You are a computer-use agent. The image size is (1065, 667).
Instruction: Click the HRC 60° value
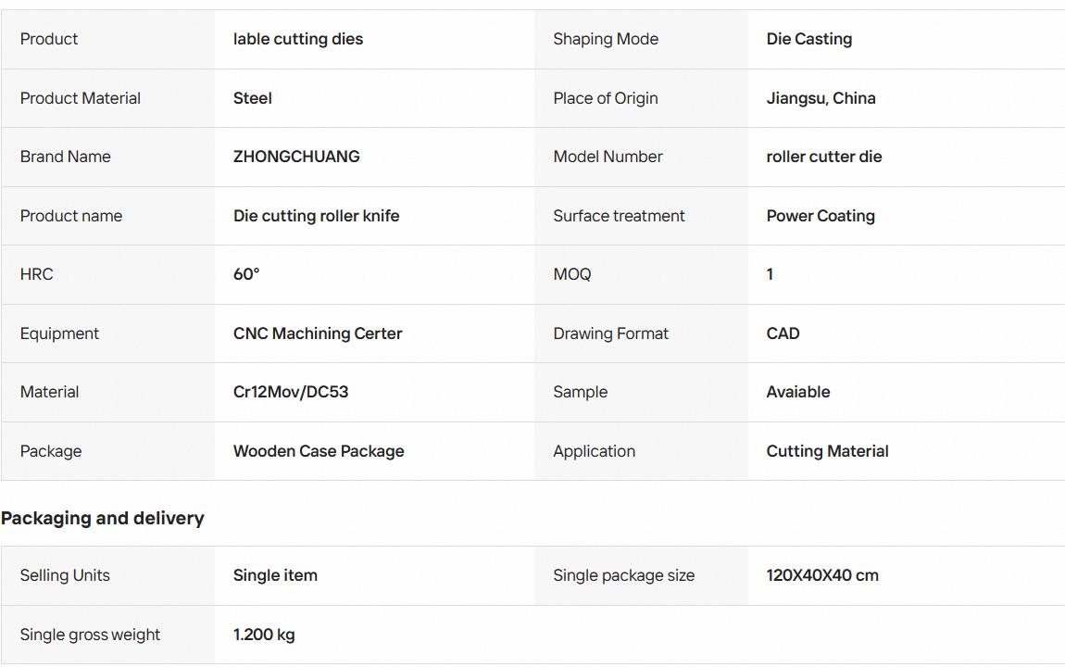pyautogui.click(x=245, y=274)
